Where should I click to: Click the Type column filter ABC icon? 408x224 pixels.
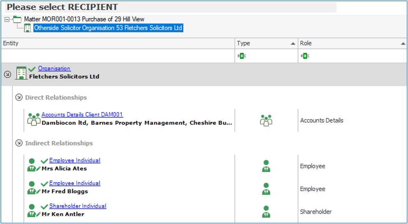tap(242, 56)
